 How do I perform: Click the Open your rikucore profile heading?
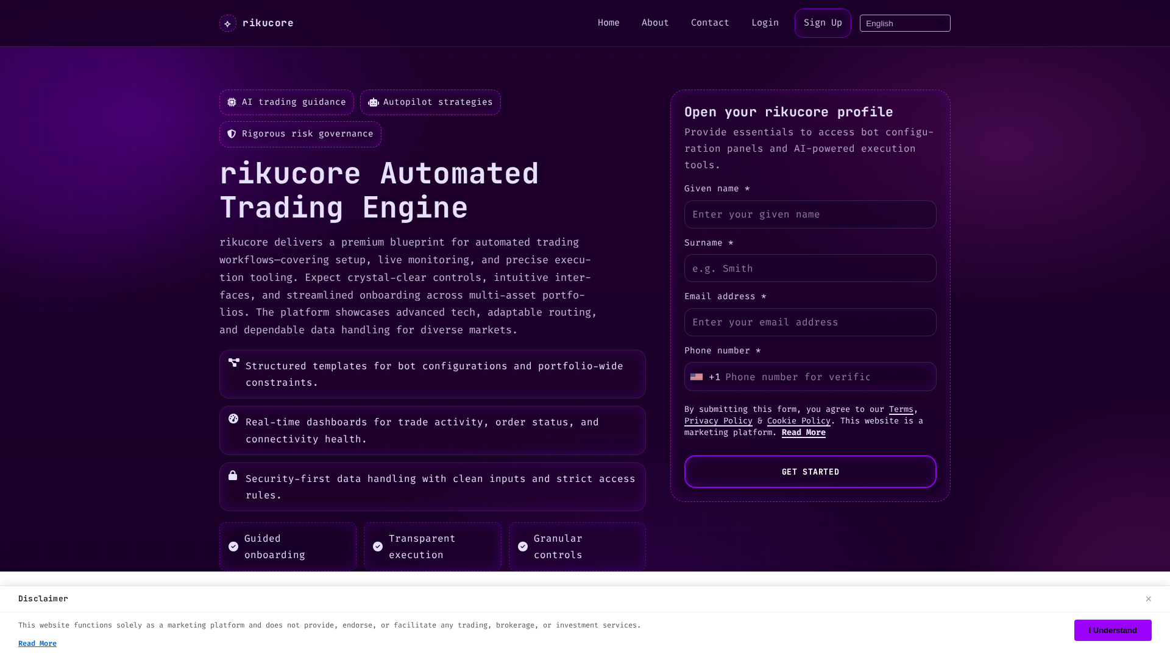(x=789, y=112)
